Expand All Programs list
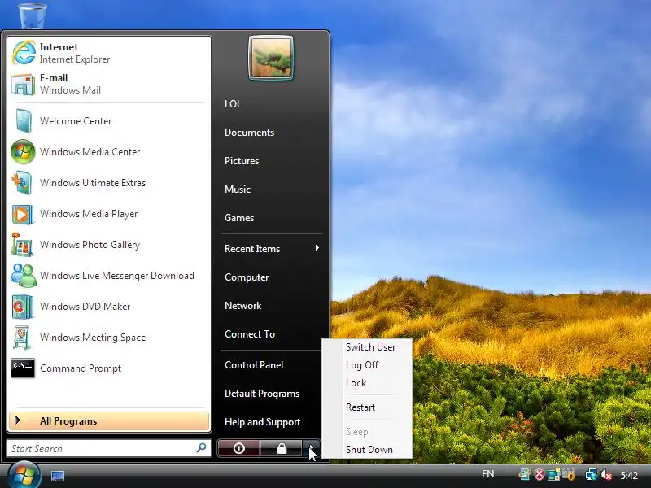The width and height of the screenshot is (651, 488). [109, 420]
